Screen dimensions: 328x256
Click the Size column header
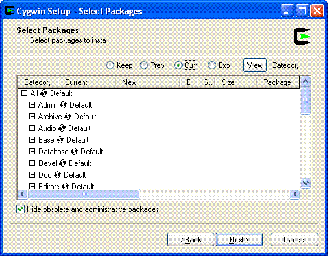click(236, 82)
